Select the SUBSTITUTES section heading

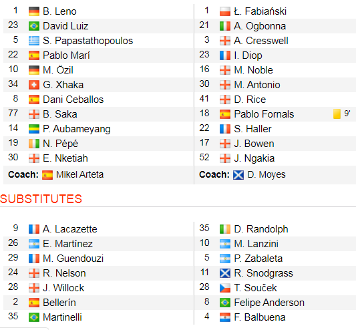coord(41,199)
